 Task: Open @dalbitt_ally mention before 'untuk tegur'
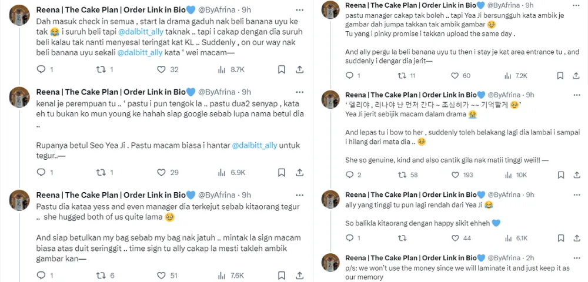tap(256, 145)
